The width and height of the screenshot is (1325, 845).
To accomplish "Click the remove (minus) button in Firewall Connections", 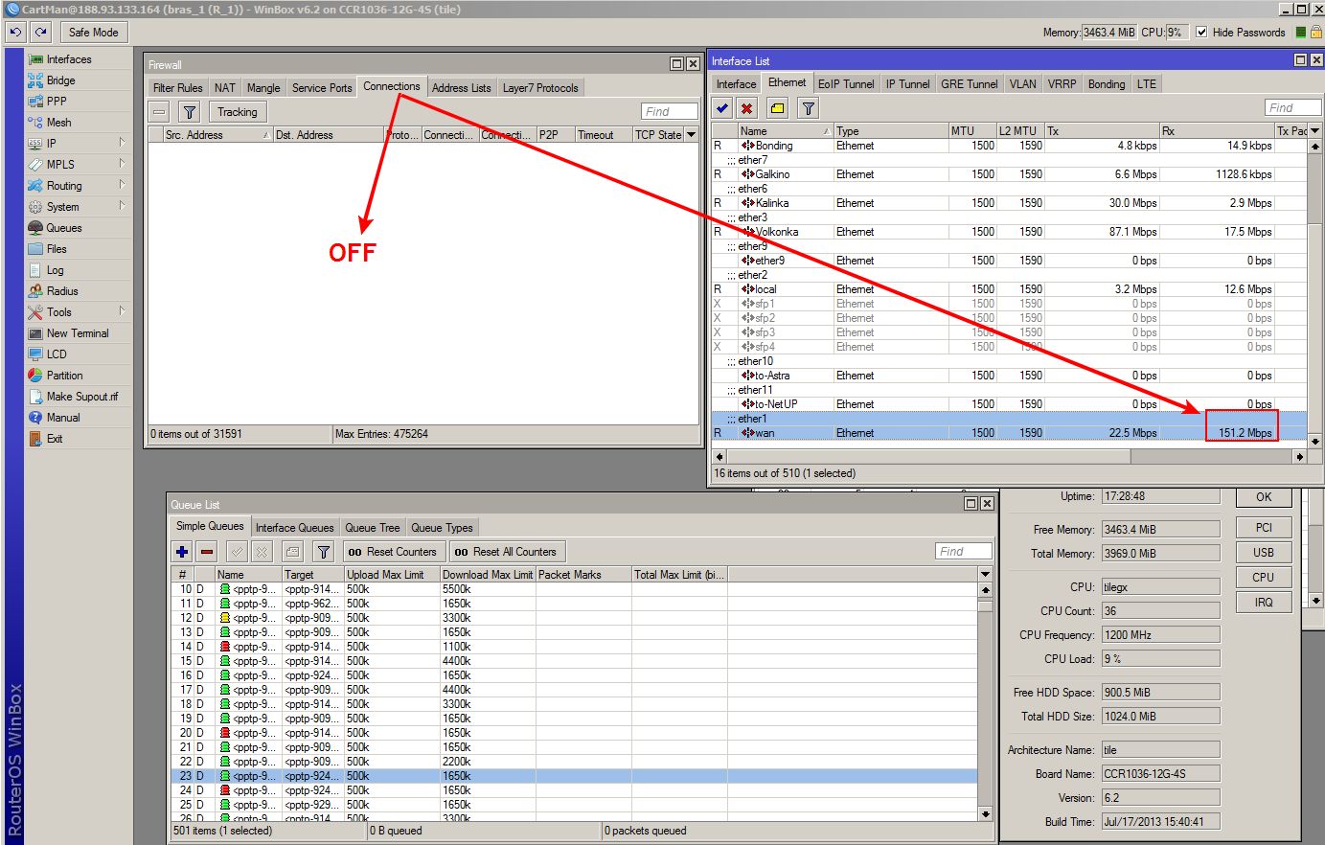I will (x=159, y=112).
